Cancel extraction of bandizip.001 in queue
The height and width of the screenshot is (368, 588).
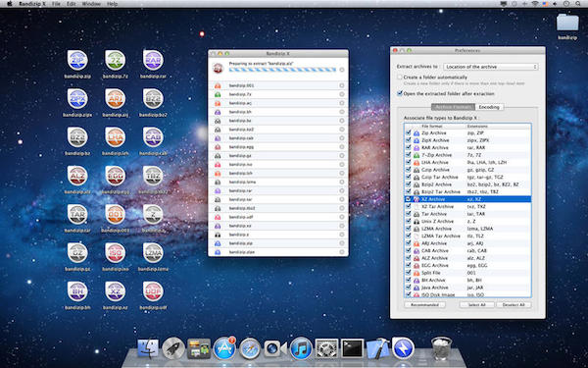(342, 85)
